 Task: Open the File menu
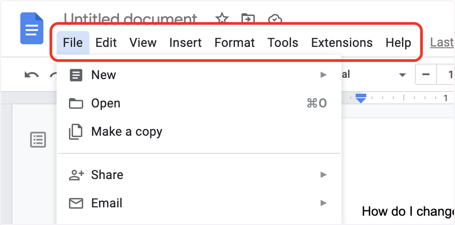[x=73, y=43]
